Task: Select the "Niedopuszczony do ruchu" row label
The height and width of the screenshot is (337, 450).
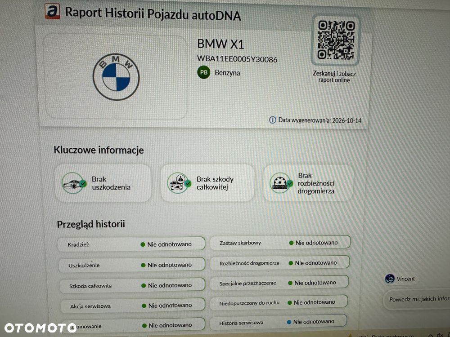Action: (249, 302)
